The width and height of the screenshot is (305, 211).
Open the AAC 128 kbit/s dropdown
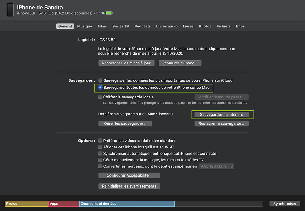click(x=216, y=166)
